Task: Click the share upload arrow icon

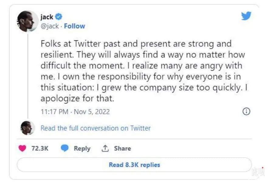Action: click(x=105, y=148)
